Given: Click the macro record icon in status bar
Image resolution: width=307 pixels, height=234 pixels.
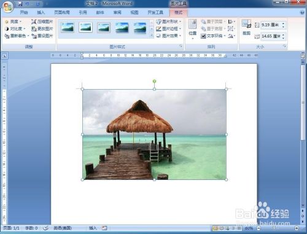Looking at the screenshot, I should [x=104, y=228].
